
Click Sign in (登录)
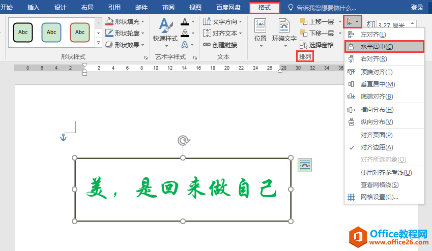pos(417,8)
